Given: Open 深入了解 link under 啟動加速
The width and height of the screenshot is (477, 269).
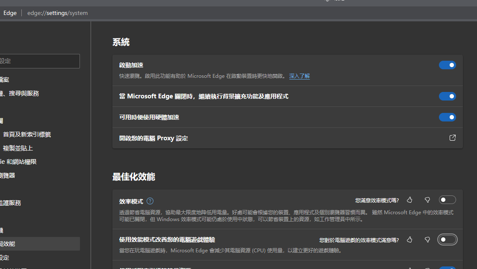Looking at the screenshot, I should click(299, 76).
